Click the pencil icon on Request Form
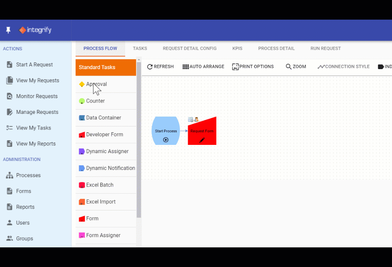Image resolution: width=392 pixels, height=267 pixels. pyautogui.click(x=202, y=140)
